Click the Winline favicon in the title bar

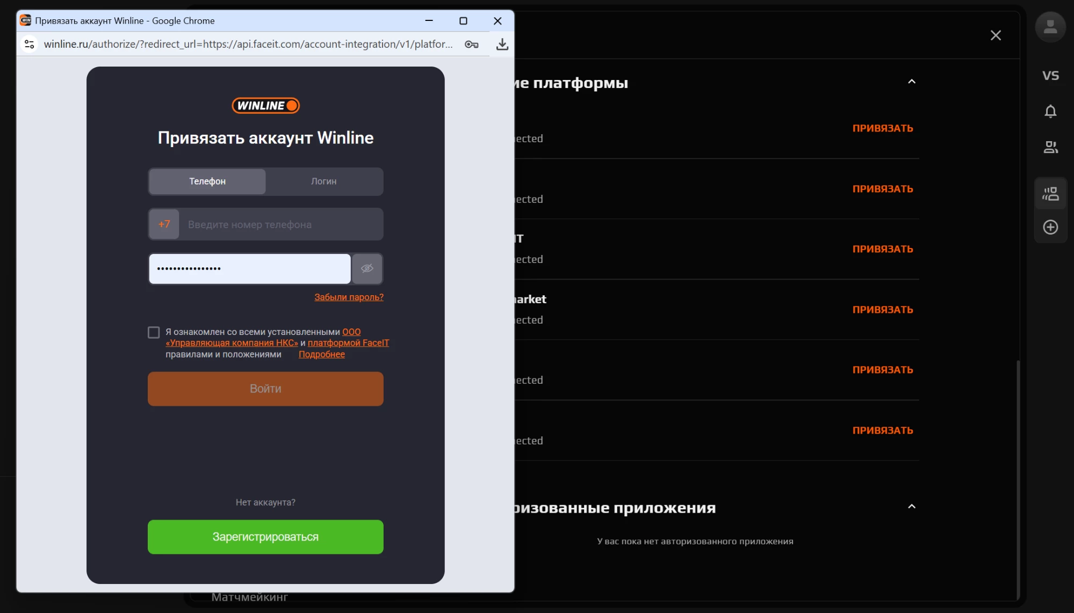[x=25, y=20]
